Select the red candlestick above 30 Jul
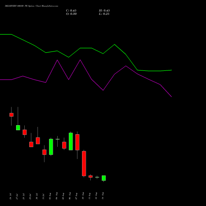206x206 pixels. point(38,140)
